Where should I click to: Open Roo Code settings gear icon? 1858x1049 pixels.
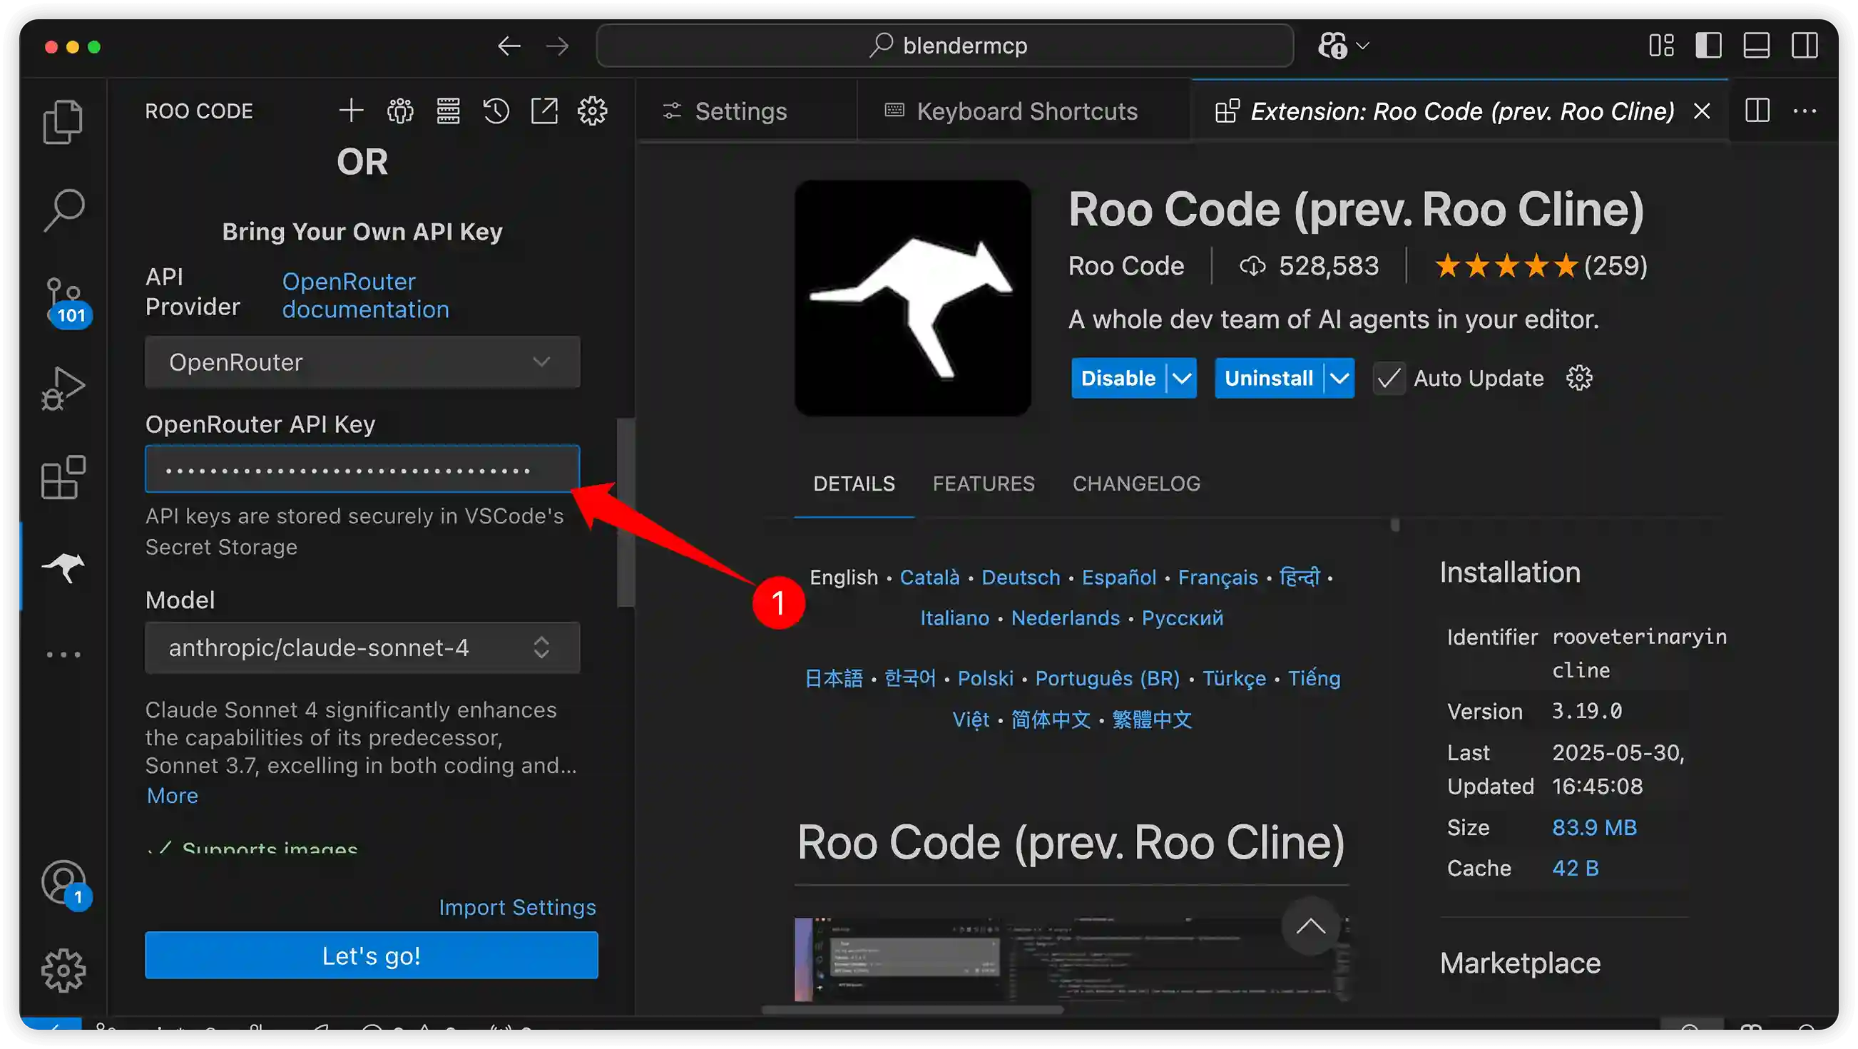pos(592,111)
